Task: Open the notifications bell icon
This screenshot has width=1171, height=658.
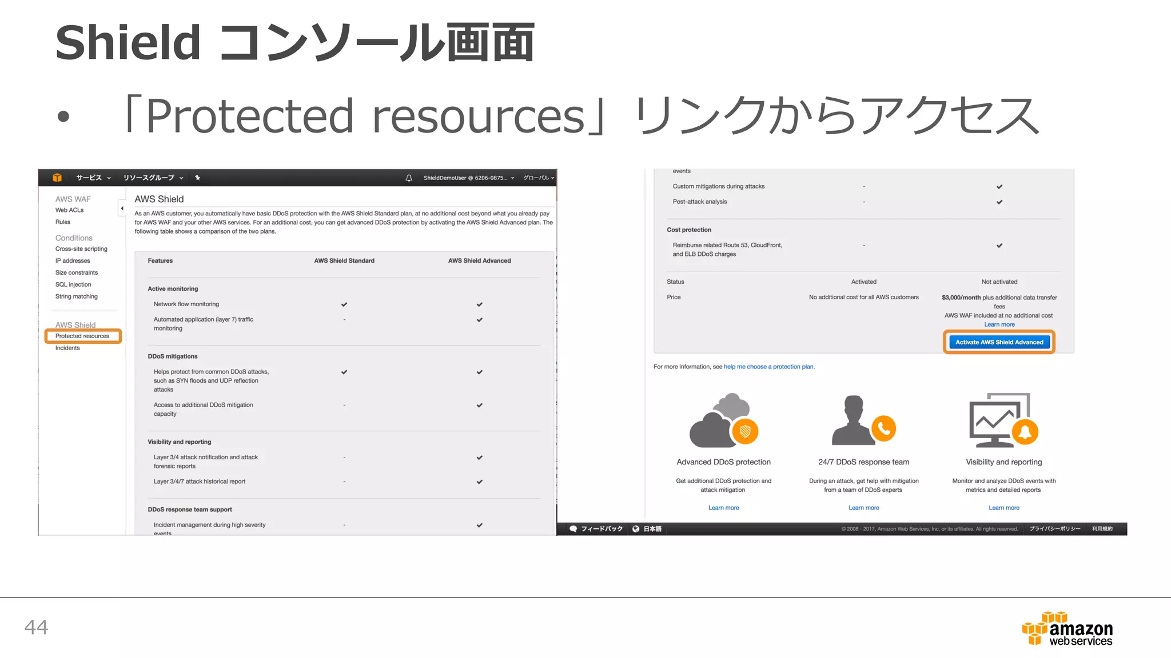Action: click(409, 178)
